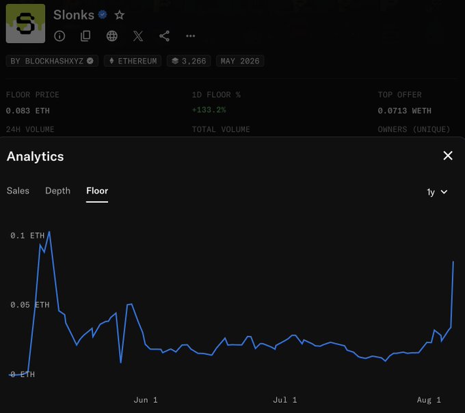This screenshot has height=413, width=465.
Task: Open the 1y time range dropdown
Action: (437, 192)
